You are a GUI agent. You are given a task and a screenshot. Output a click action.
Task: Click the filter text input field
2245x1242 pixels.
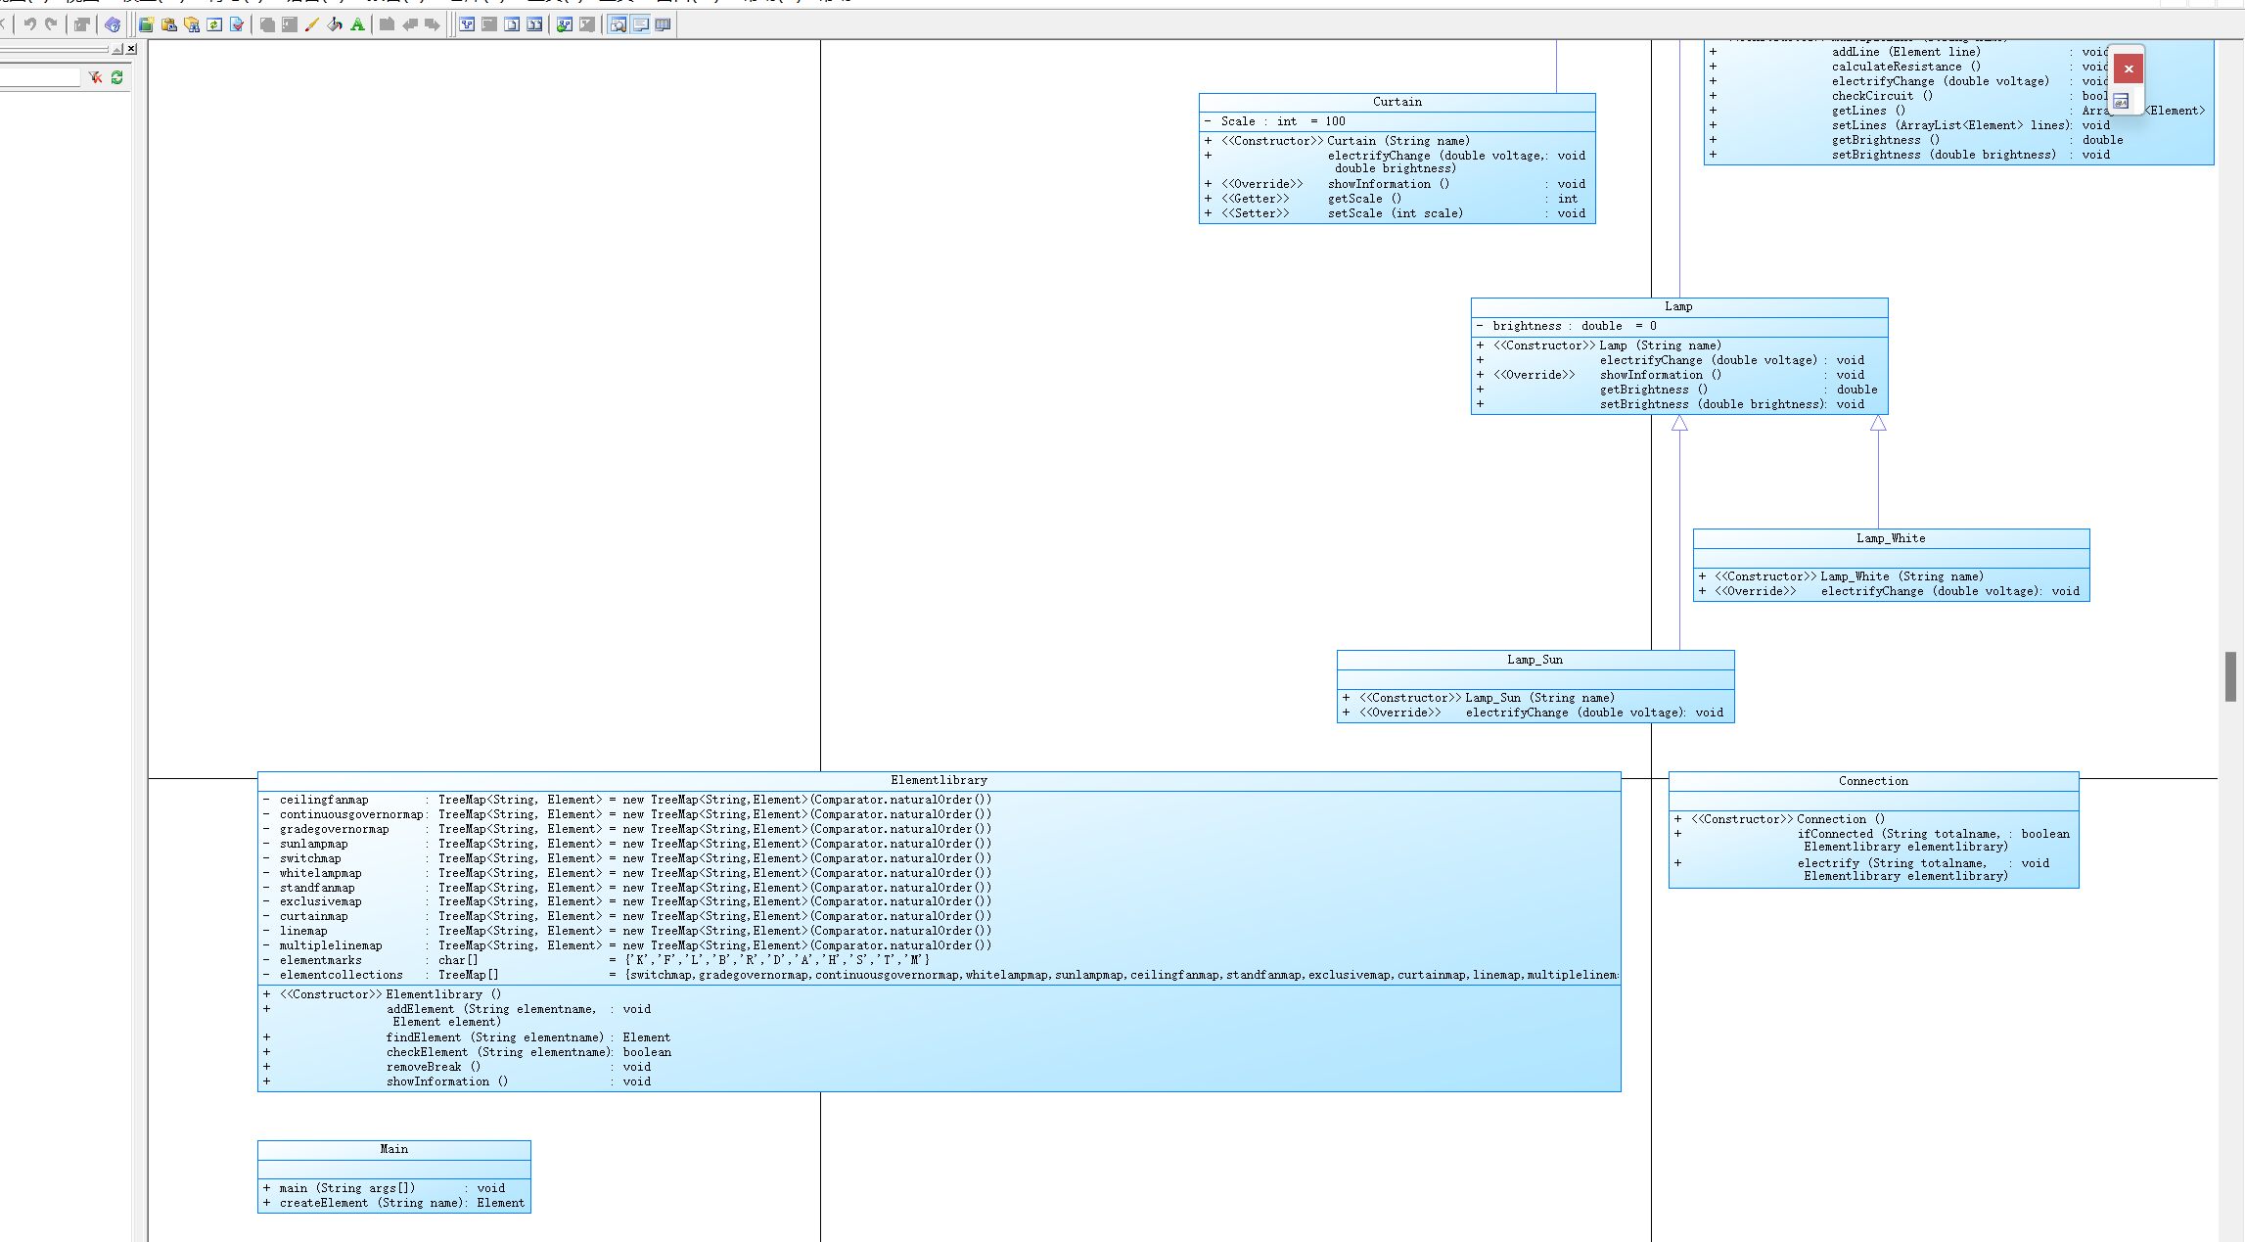coord(39,77)
